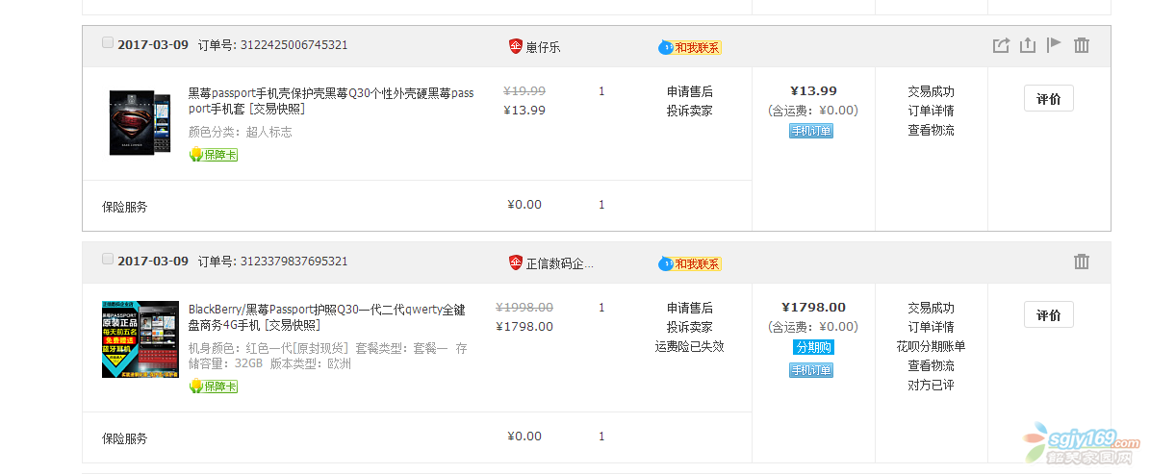Click 申请售后 for the BlackBerry phone order

[x=689, y=308]
